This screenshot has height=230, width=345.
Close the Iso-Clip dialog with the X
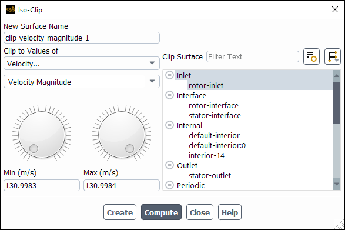[x=335, y=9]
